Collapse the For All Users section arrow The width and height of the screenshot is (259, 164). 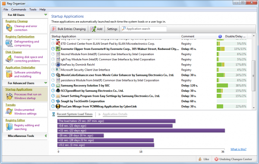click(x=46, y=15)
